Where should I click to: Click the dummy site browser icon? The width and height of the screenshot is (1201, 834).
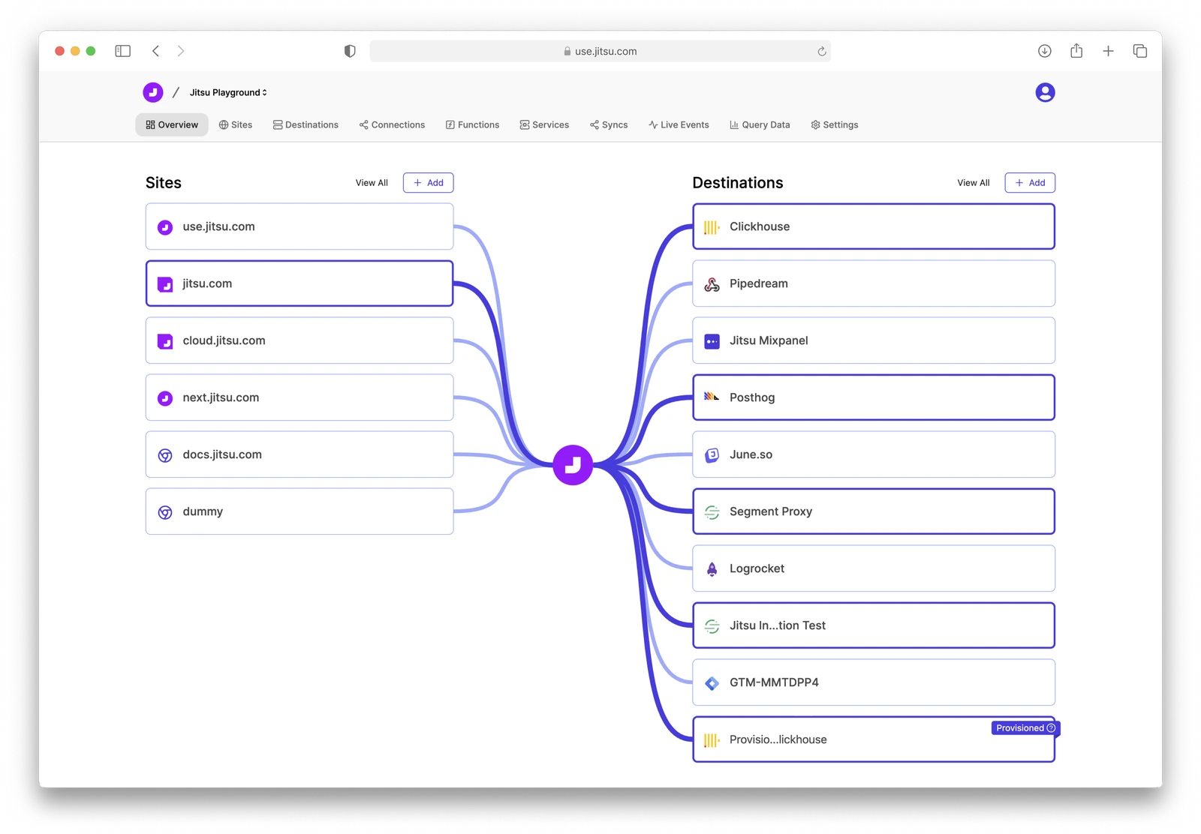[x=165, y=512]
